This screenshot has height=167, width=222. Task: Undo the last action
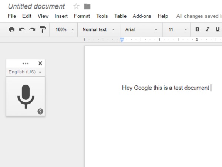click(x=22, y=30)
